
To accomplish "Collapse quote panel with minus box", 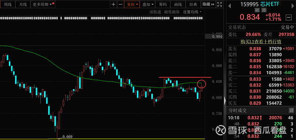I will tap(289, 17).
